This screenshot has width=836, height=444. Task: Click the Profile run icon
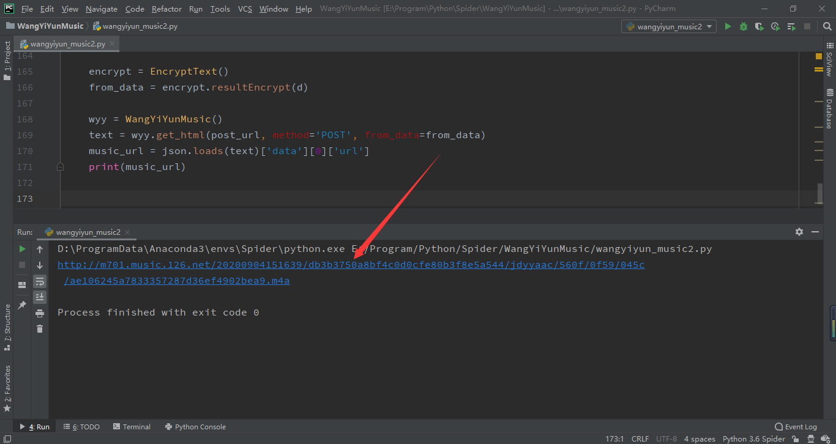click(775, 26)
